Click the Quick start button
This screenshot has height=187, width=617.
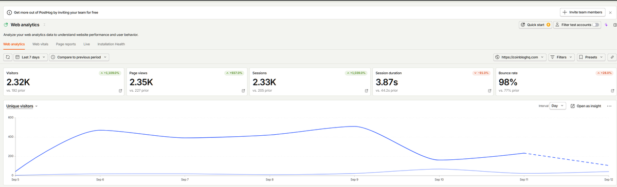[x=535, y=25]
